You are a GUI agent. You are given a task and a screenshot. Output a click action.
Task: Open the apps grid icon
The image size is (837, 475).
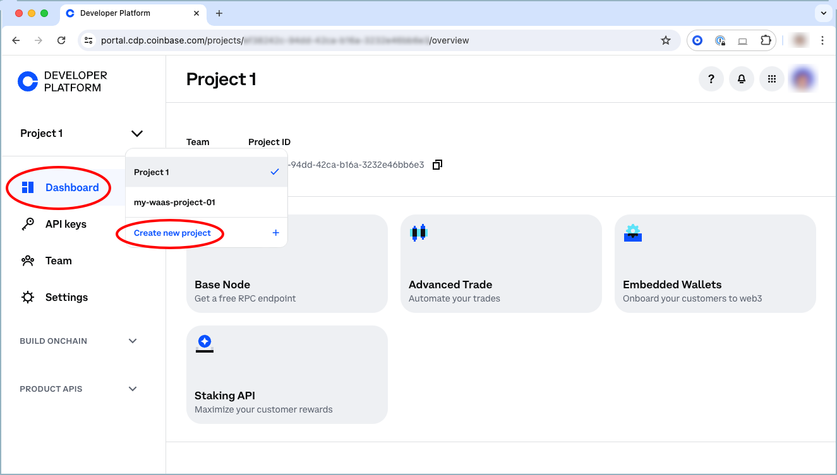click(771, 79)
